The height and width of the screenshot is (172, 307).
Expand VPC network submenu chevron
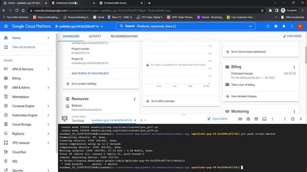[x=48, y=143]
